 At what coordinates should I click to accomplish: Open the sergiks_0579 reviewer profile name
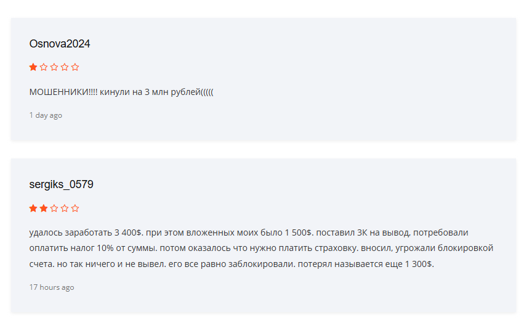pos(61,185)
